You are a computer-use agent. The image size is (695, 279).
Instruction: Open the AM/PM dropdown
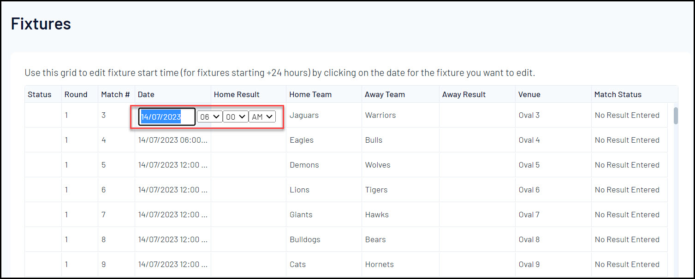pyautogui.click(x=262, y=117)
